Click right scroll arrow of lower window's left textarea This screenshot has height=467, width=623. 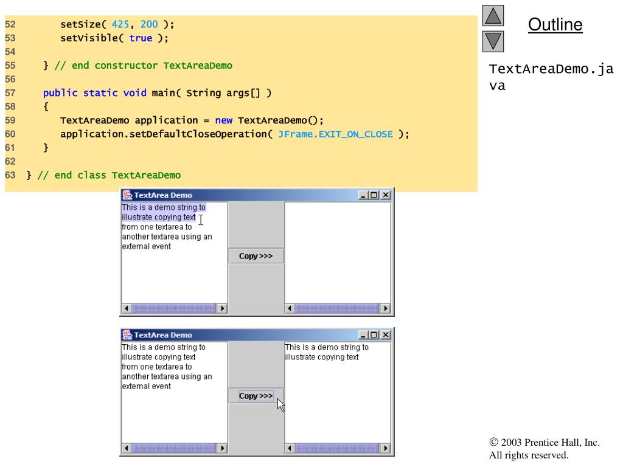click(x=222, y=448)
